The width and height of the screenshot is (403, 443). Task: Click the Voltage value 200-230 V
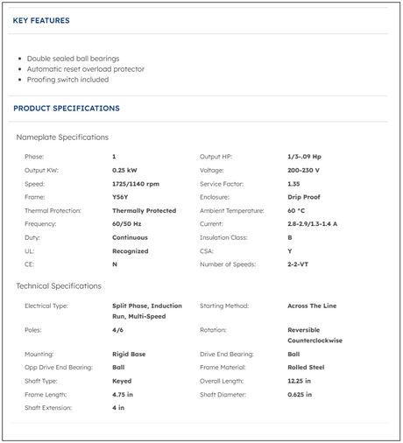coord(303,170)
